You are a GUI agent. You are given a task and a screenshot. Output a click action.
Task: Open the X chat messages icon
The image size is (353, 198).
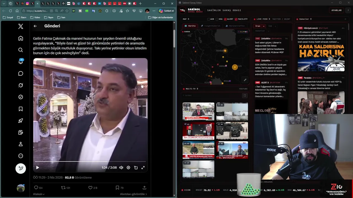pos(21,73)
